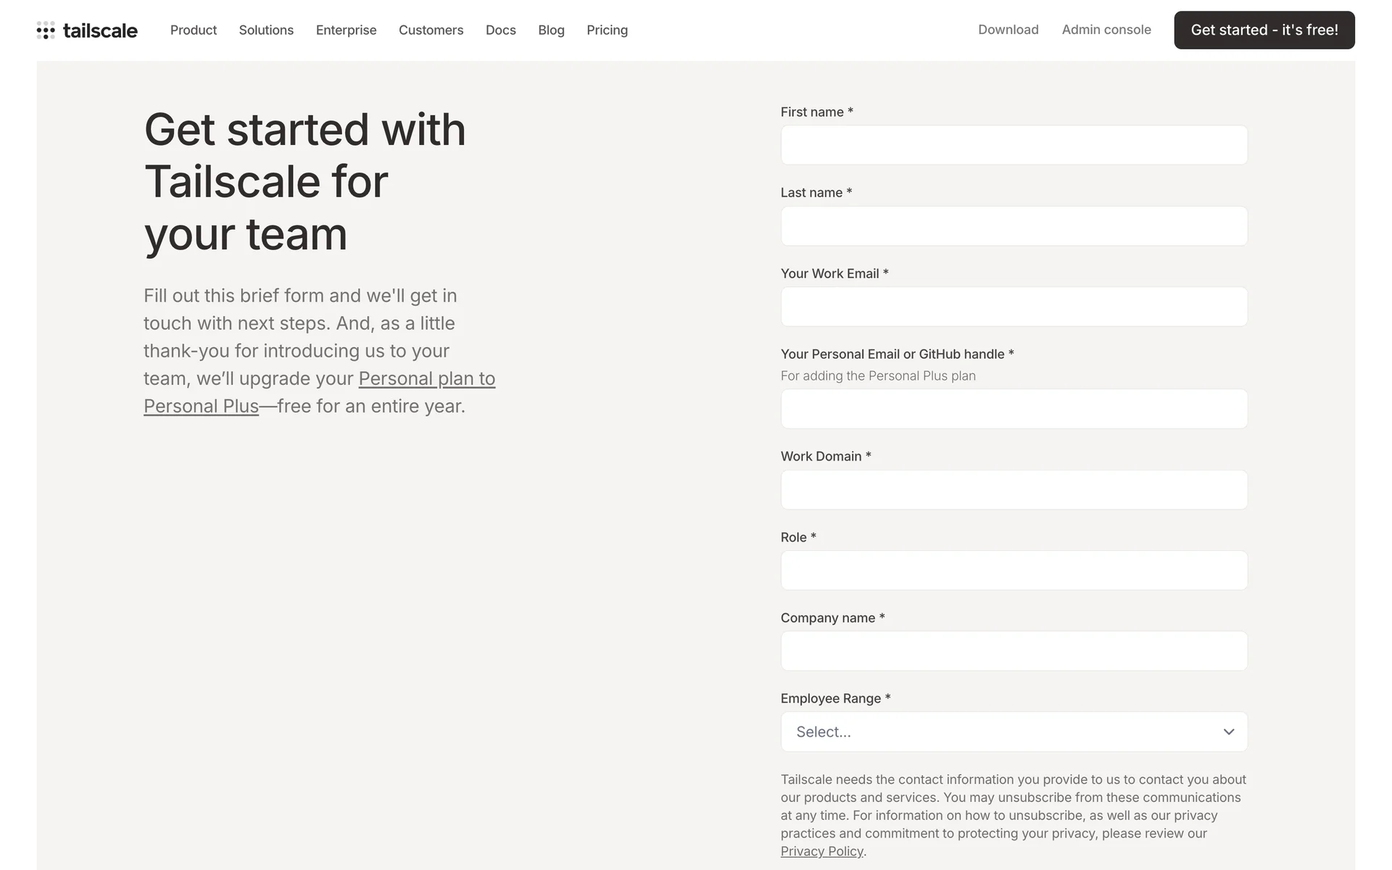1392x870 pixels.
Task: Click the Tailscale logo icon
Action: pos(46,30)
